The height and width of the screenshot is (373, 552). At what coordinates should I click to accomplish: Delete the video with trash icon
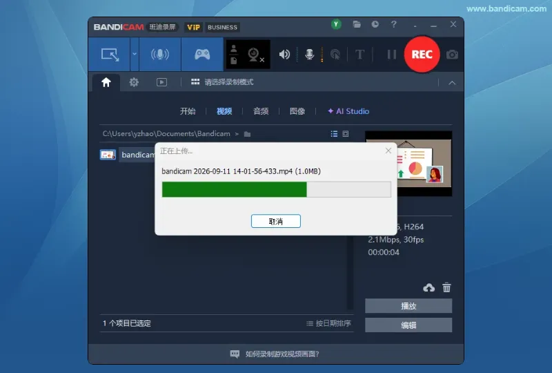(446, 287)
